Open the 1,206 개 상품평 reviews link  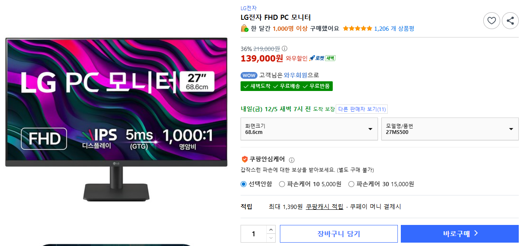(x=394, y=29)
